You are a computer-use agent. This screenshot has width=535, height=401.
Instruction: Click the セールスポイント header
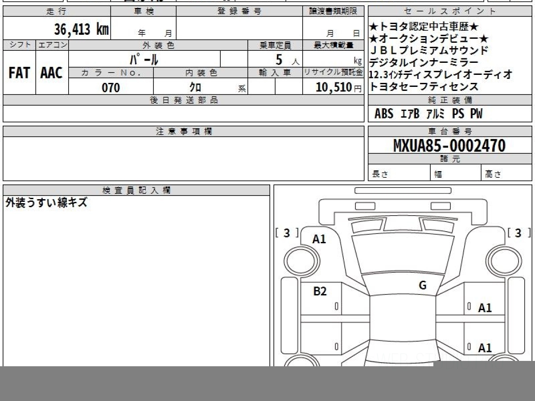coord(449,12)
